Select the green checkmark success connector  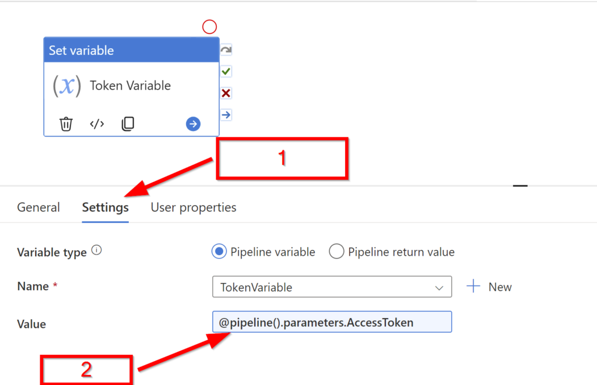pos(226,71)
